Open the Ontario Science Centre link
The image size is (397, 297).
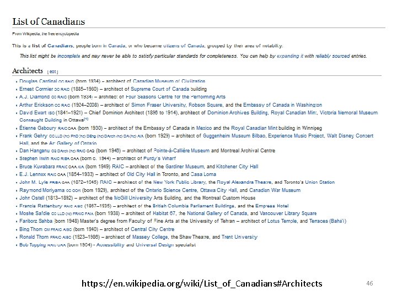[x=171, y=190]
